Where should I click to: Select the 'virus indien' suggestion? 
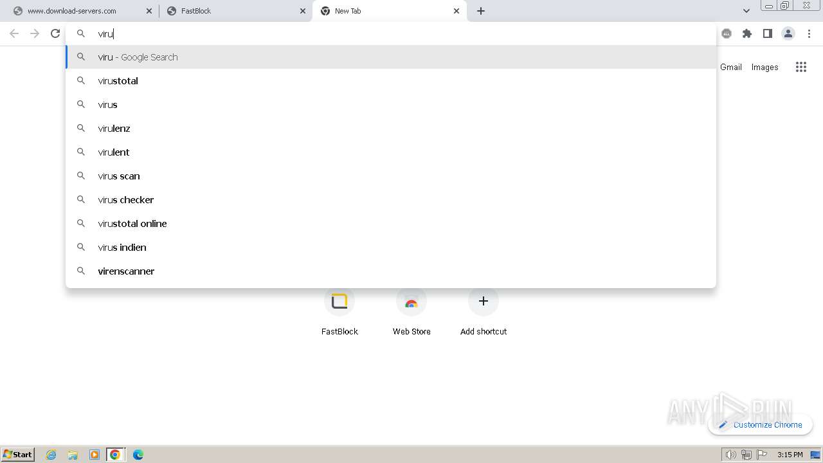click(x=391, y=248)
